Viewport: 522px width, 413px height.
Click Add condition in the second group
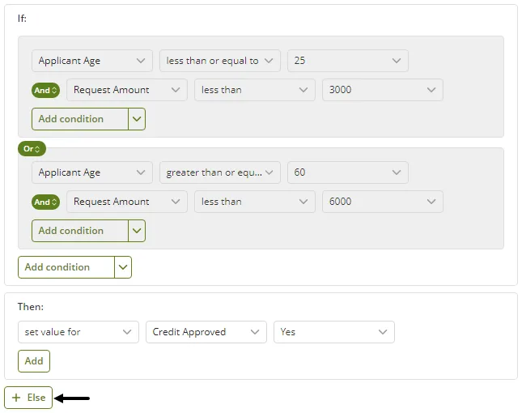80,231
